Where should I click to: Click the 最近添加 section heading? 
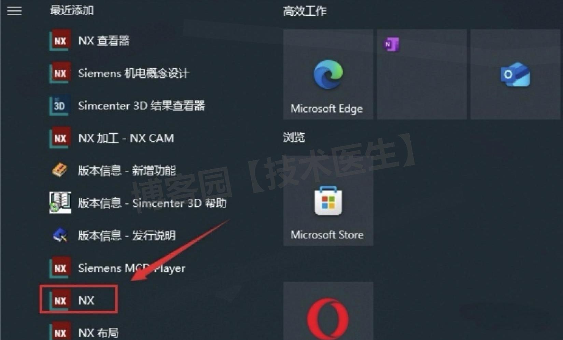pyautogui.click(x=72, y=10)
